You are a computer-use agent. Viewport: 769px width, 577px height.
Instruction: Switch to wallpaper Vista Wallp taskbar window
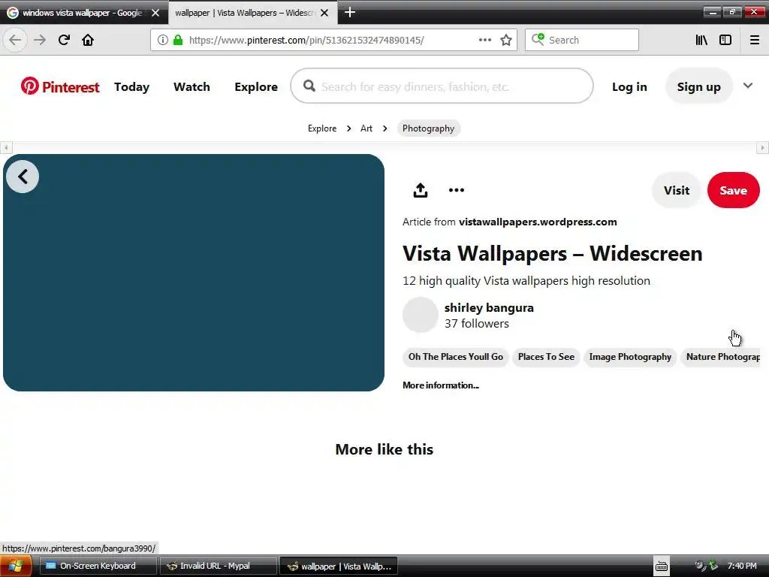click(x=339, y=566)
